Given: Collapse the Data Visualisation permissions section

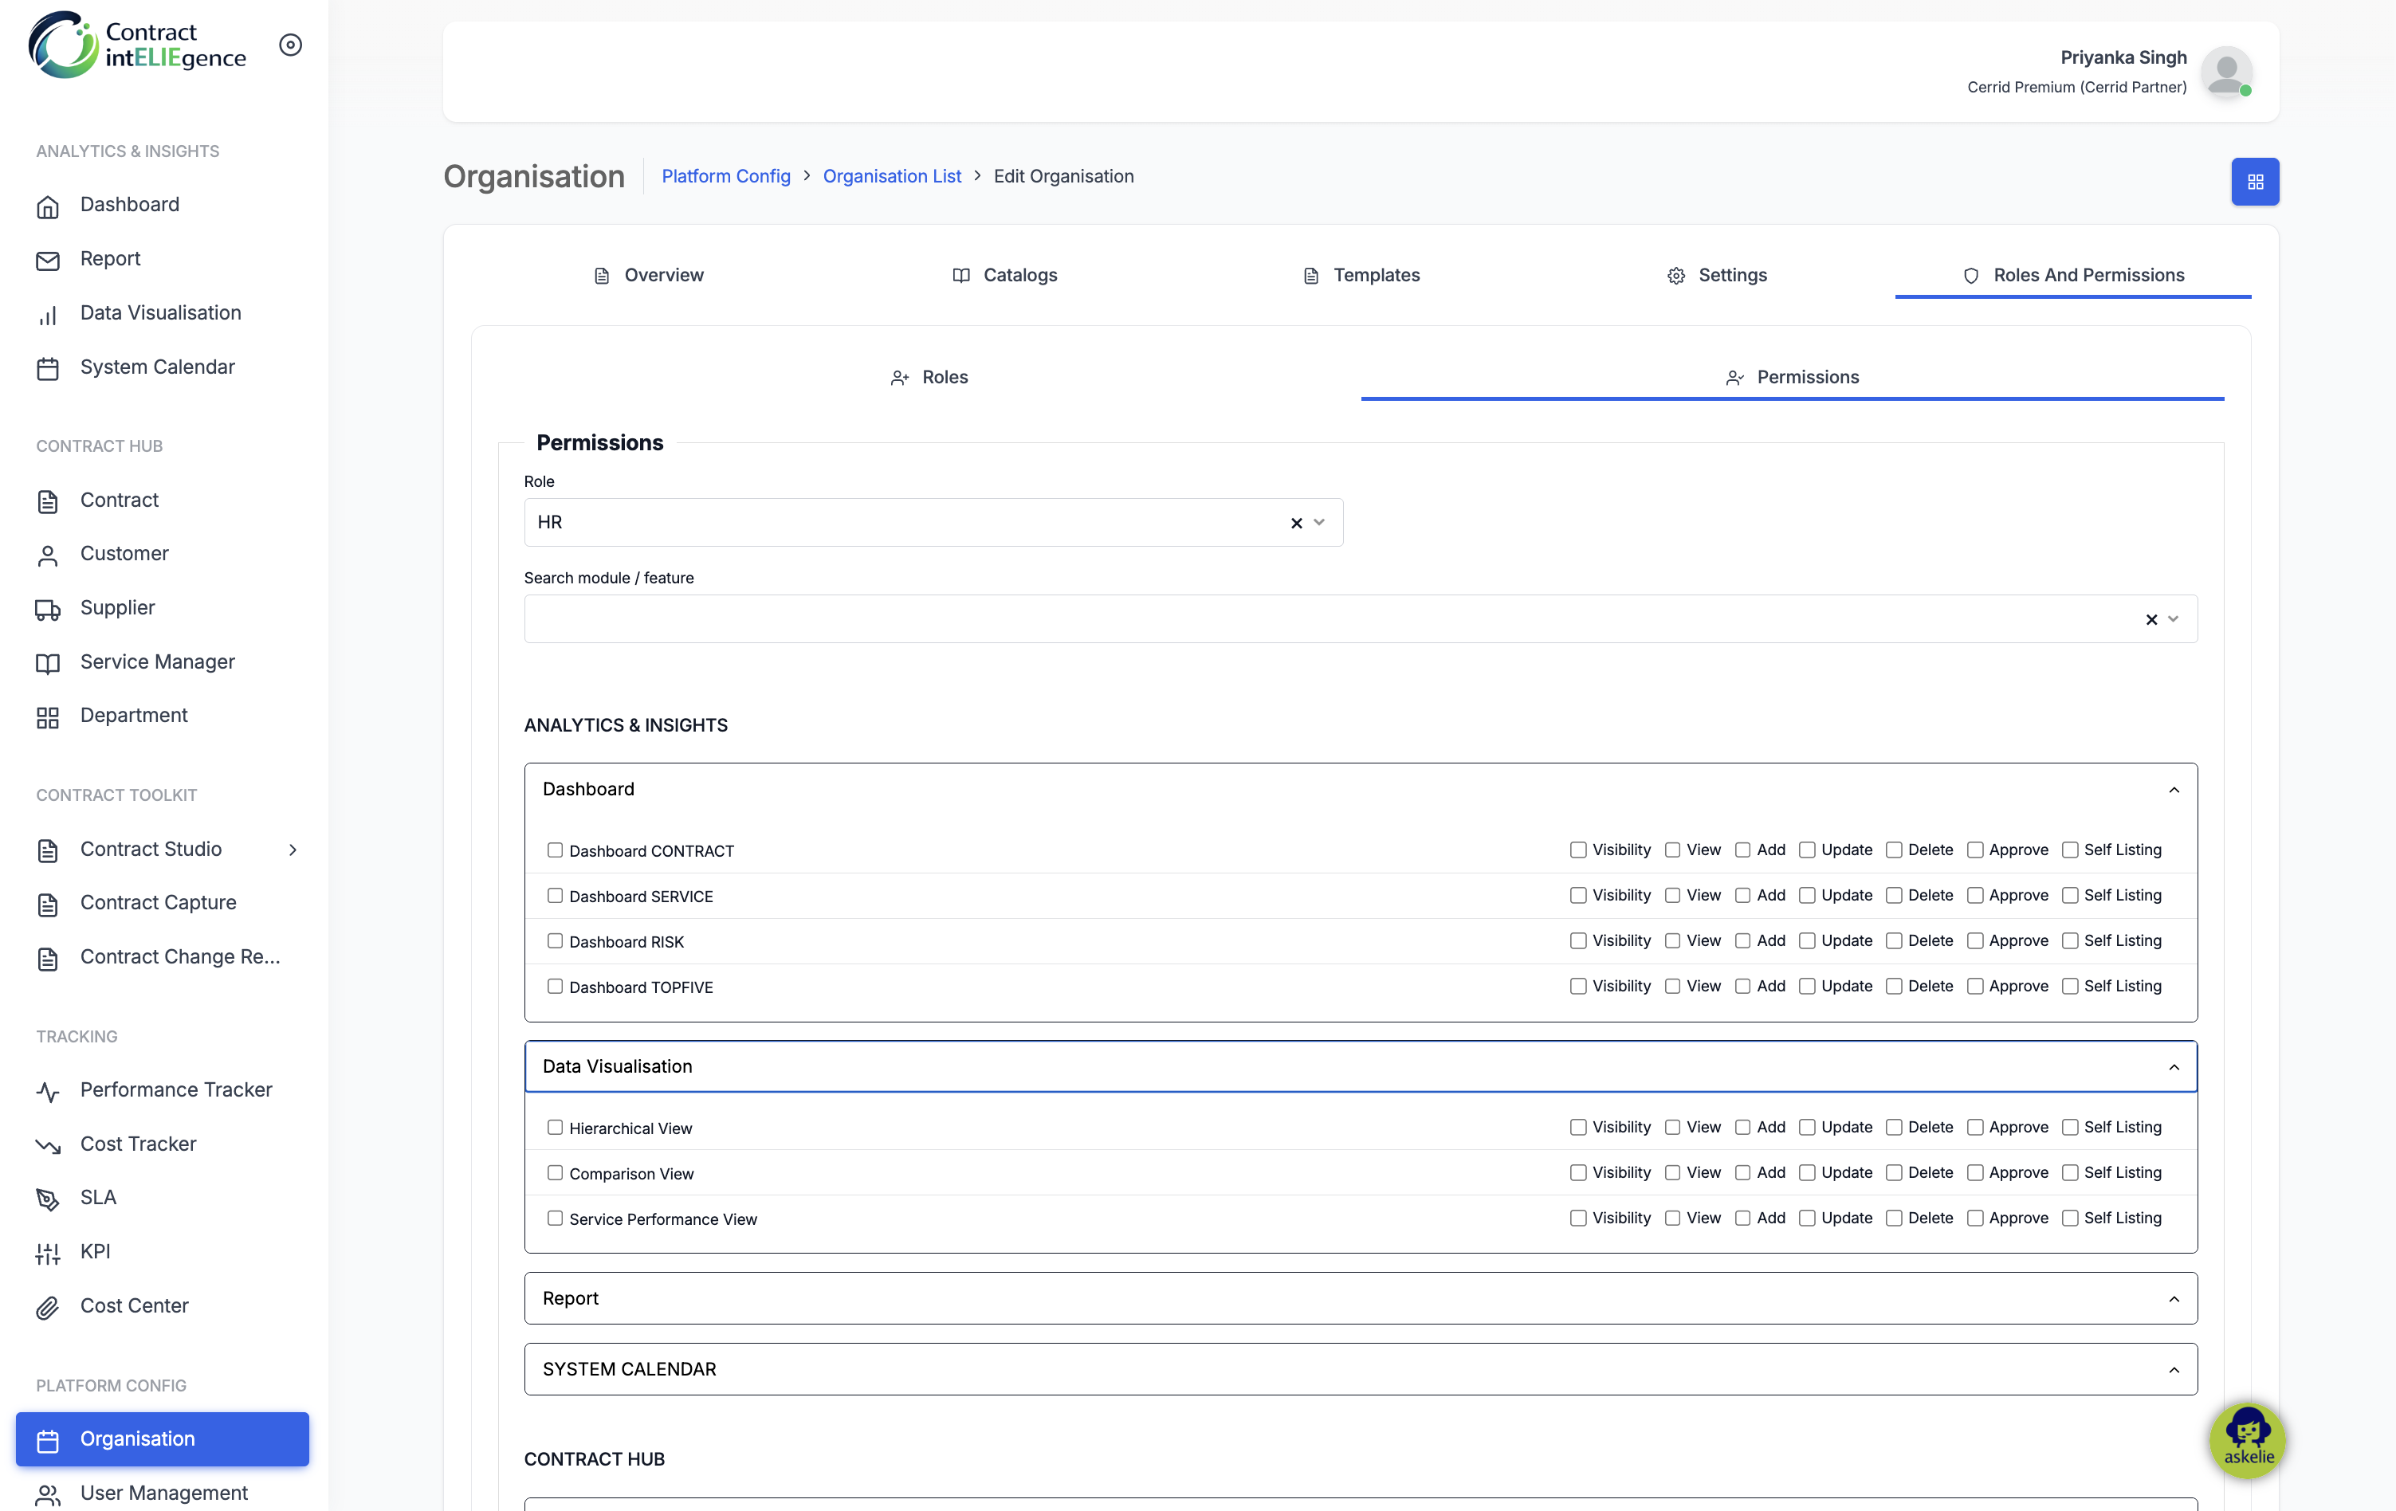Looking at the screenshot, I should 2174,1067.
